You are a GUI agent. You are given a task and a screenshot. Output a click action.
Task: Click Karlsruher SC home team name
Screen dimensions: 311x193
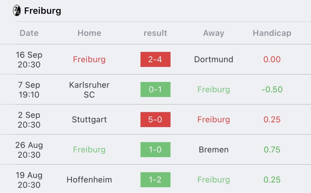coord(89,90)
